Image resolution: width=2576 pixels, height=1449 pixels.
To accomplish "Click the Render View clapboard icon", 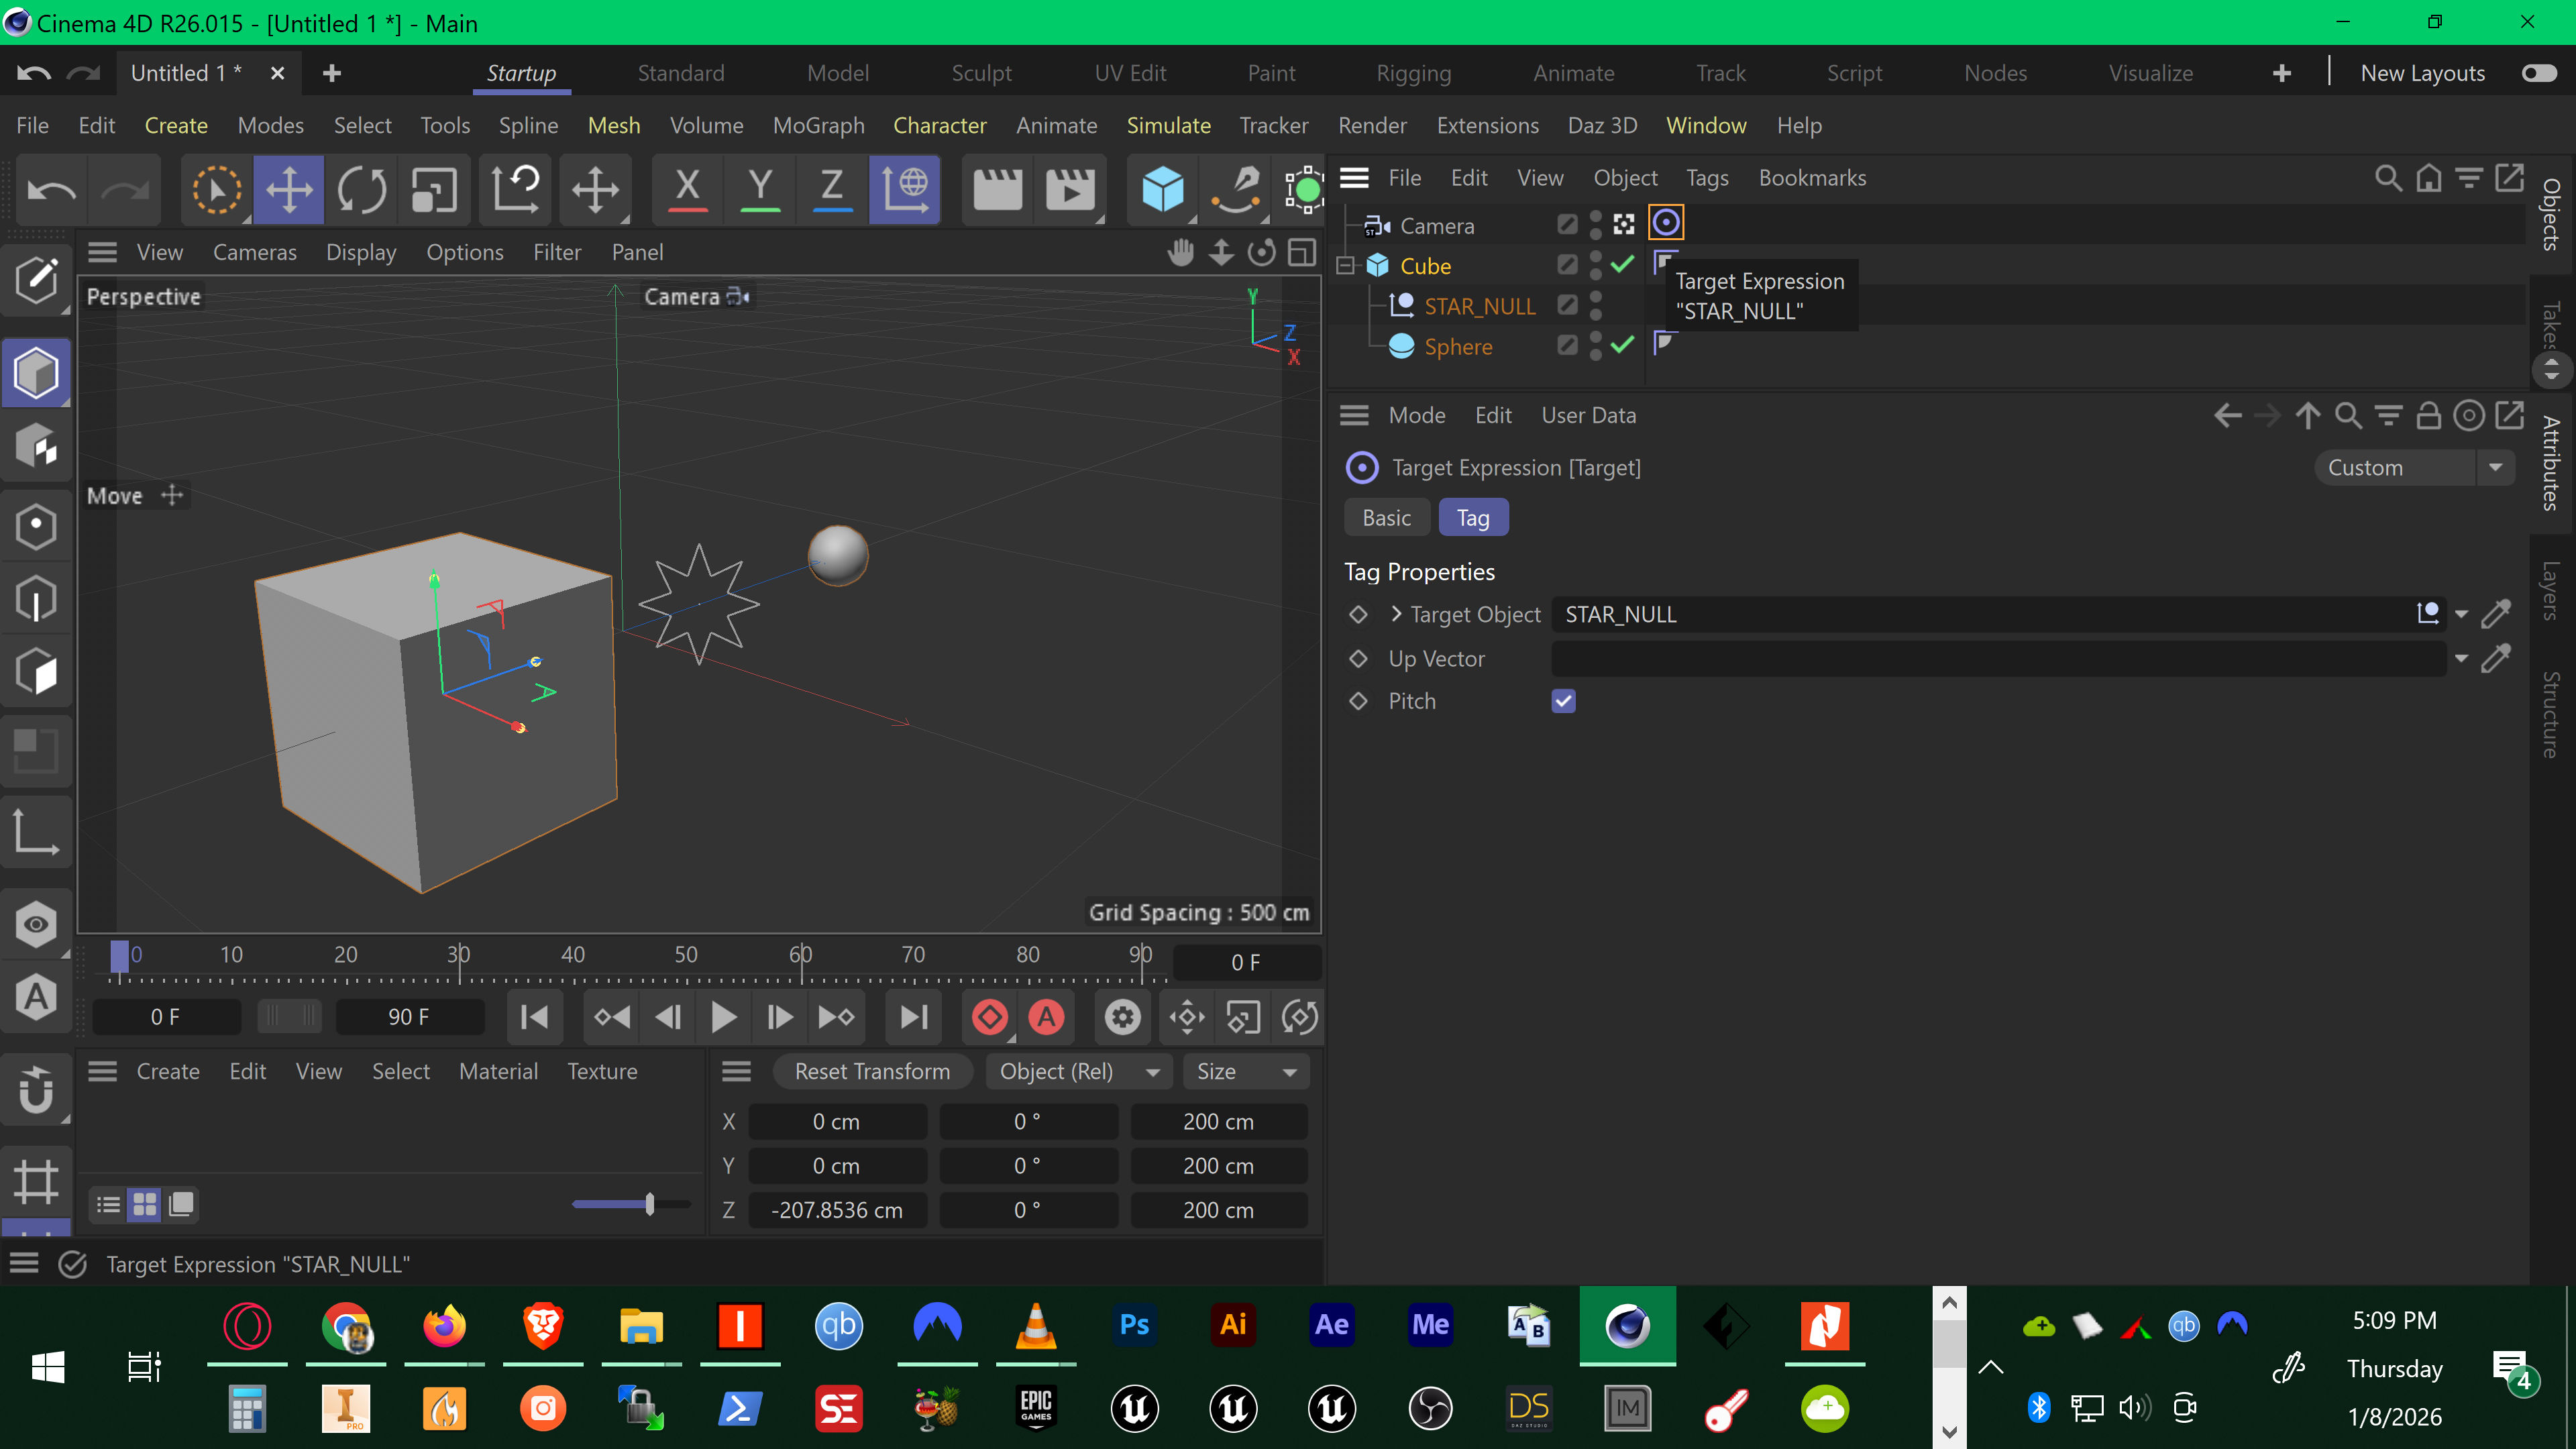I will tap(997, 189).
